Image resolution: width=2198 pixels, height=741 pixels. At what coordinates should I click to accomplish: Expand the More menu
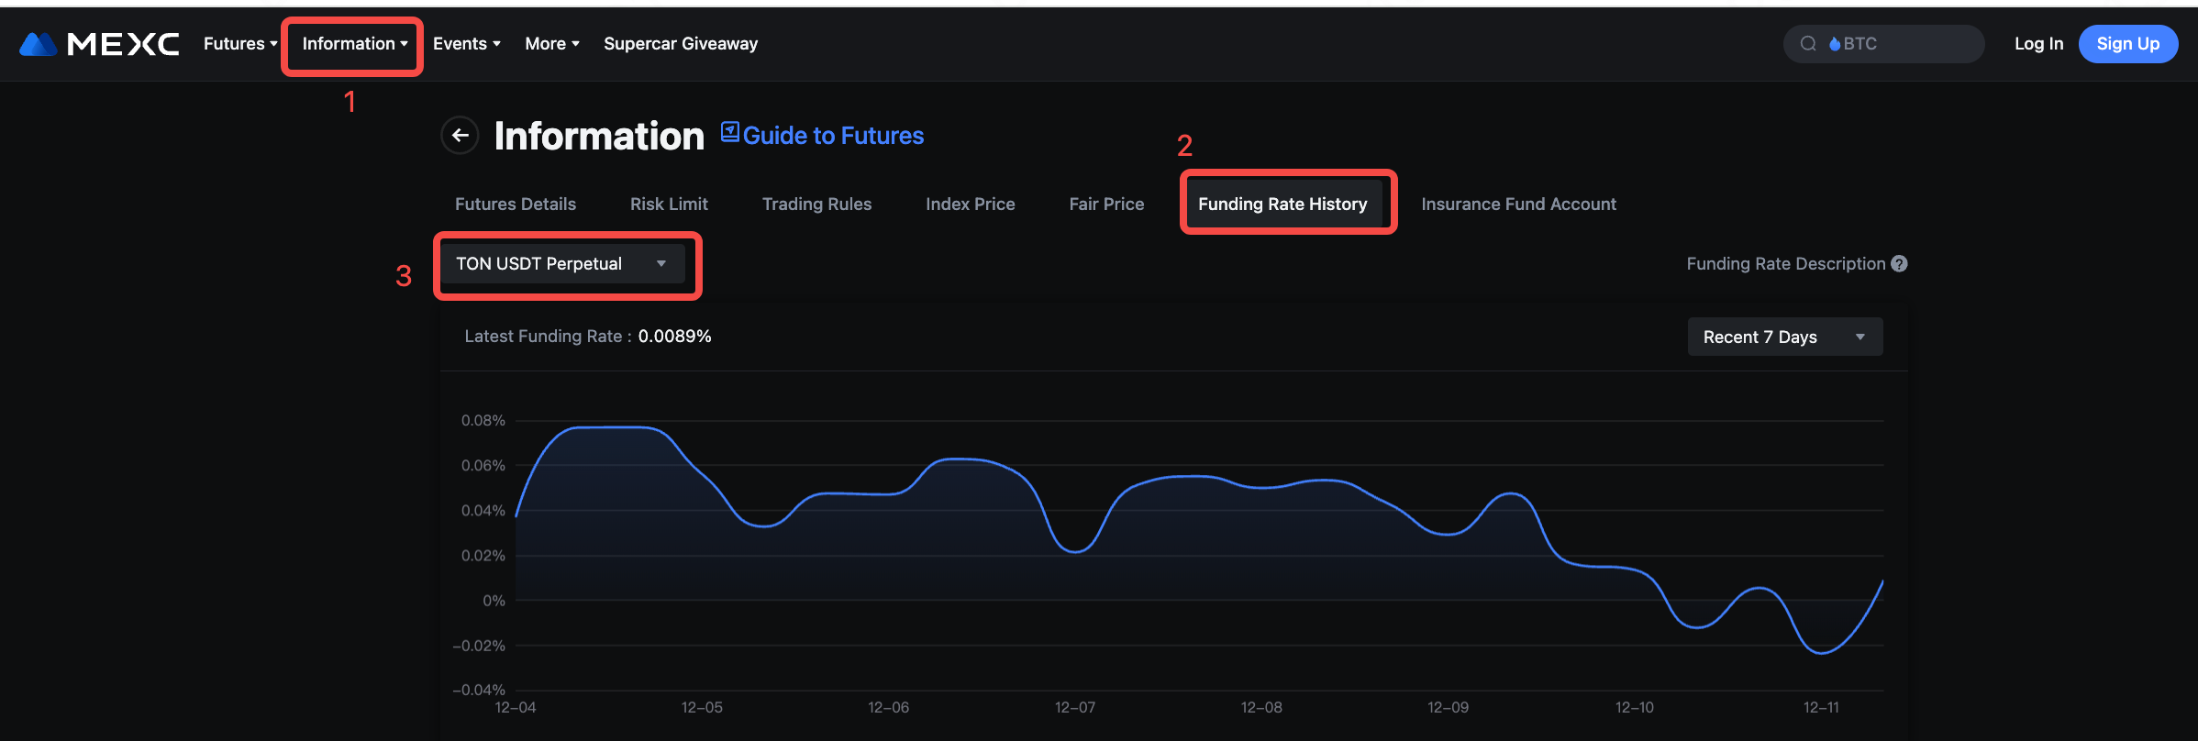[x=551, y=44]
